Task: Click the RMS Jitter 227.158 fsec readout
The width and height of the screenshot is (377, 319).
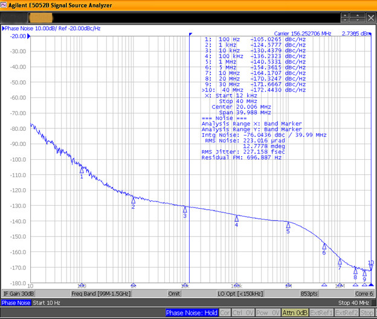Action: [x=243, y=152]
